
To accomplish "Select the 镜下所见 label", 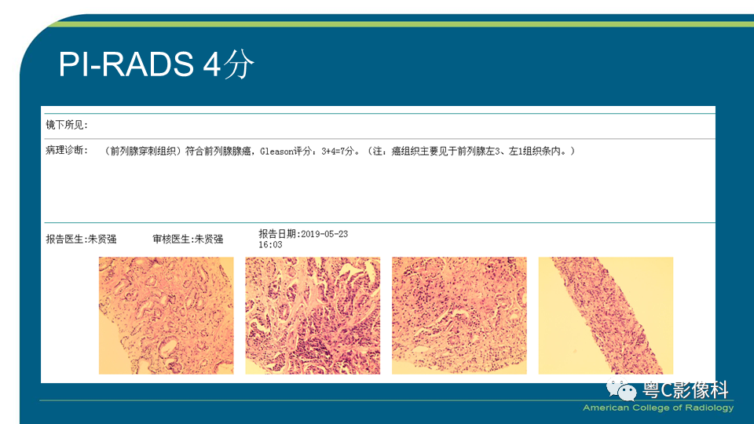I will pos(67,125).
